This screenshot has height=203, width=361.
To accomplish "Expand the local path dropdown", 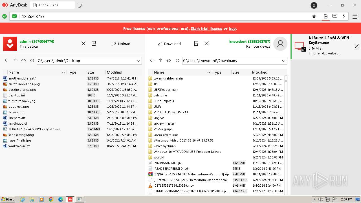I will (x=138, y=61).
